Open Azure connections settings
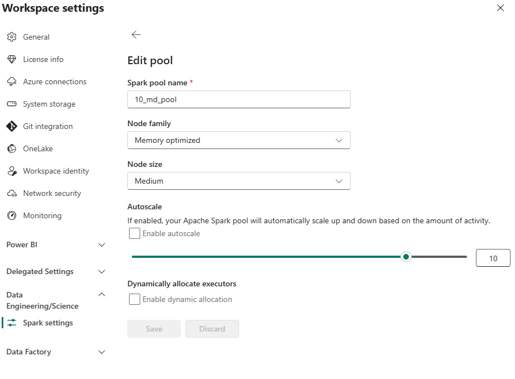This screenshot has width=515, height=379. point(55,81)
